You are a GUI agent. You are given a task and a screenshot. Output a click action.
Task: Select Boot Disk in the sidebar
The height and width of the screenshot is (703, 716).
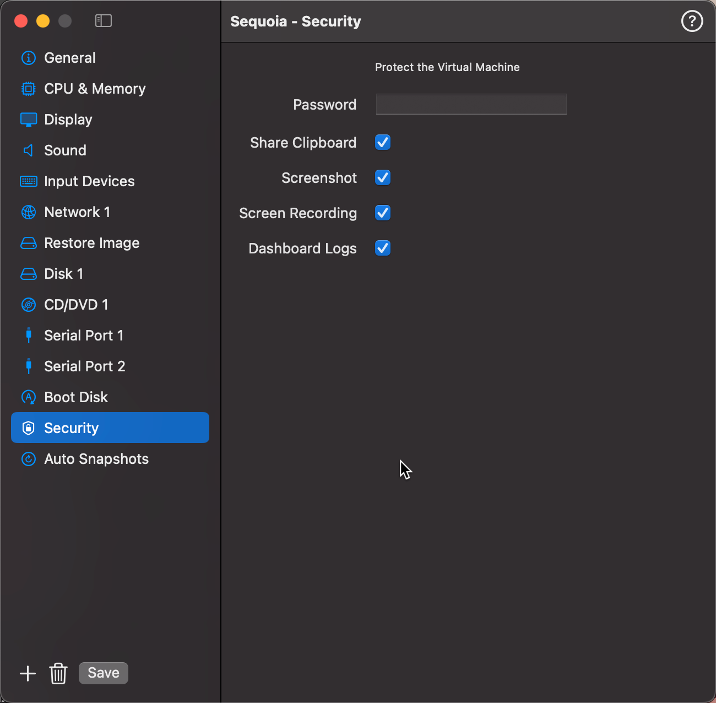coord(76,397)
